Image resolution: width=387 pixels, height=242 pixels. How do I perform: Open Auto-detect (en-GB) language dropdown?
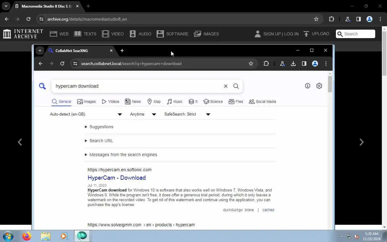(86, 114)
